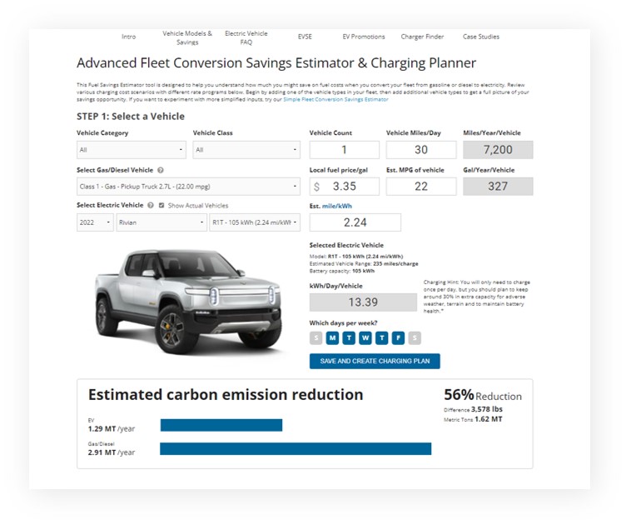Enable Sunday in days per week
626x525 pixels.
pos(315,337)
